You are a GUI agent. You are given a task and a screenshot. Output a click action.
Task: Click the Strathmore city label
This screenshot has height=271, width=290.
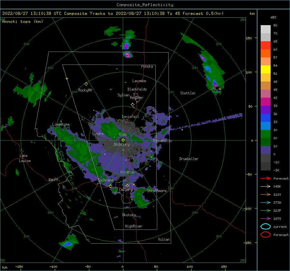(157, 191)
